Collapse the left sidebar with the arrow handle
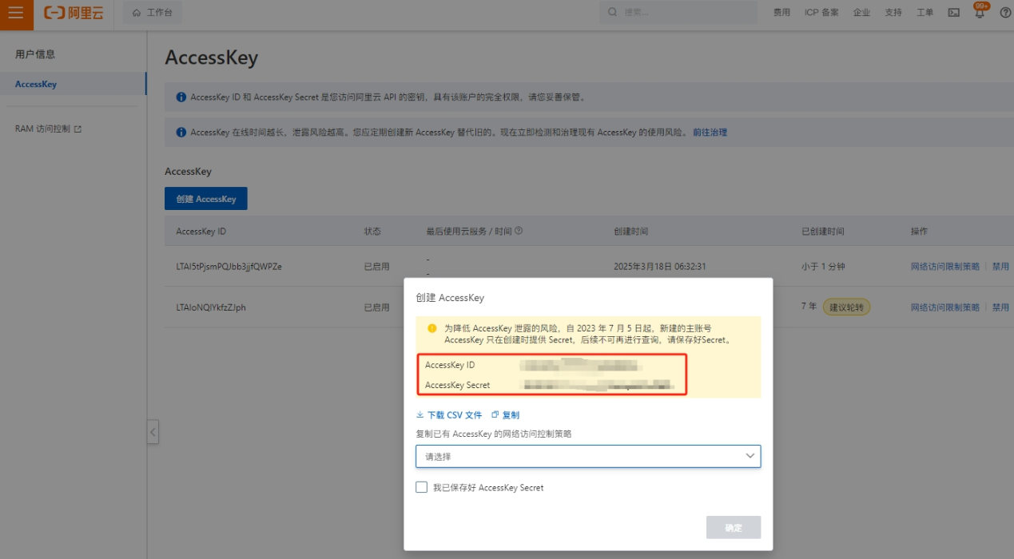Image resolution: width=1014 pixels, height=559 pixels. [x=153, y=432]
